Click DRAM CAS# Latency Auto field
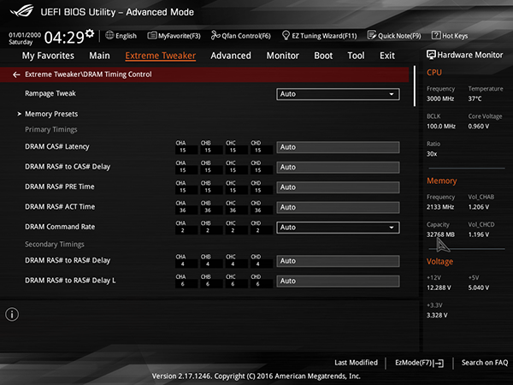 (338, 147)
